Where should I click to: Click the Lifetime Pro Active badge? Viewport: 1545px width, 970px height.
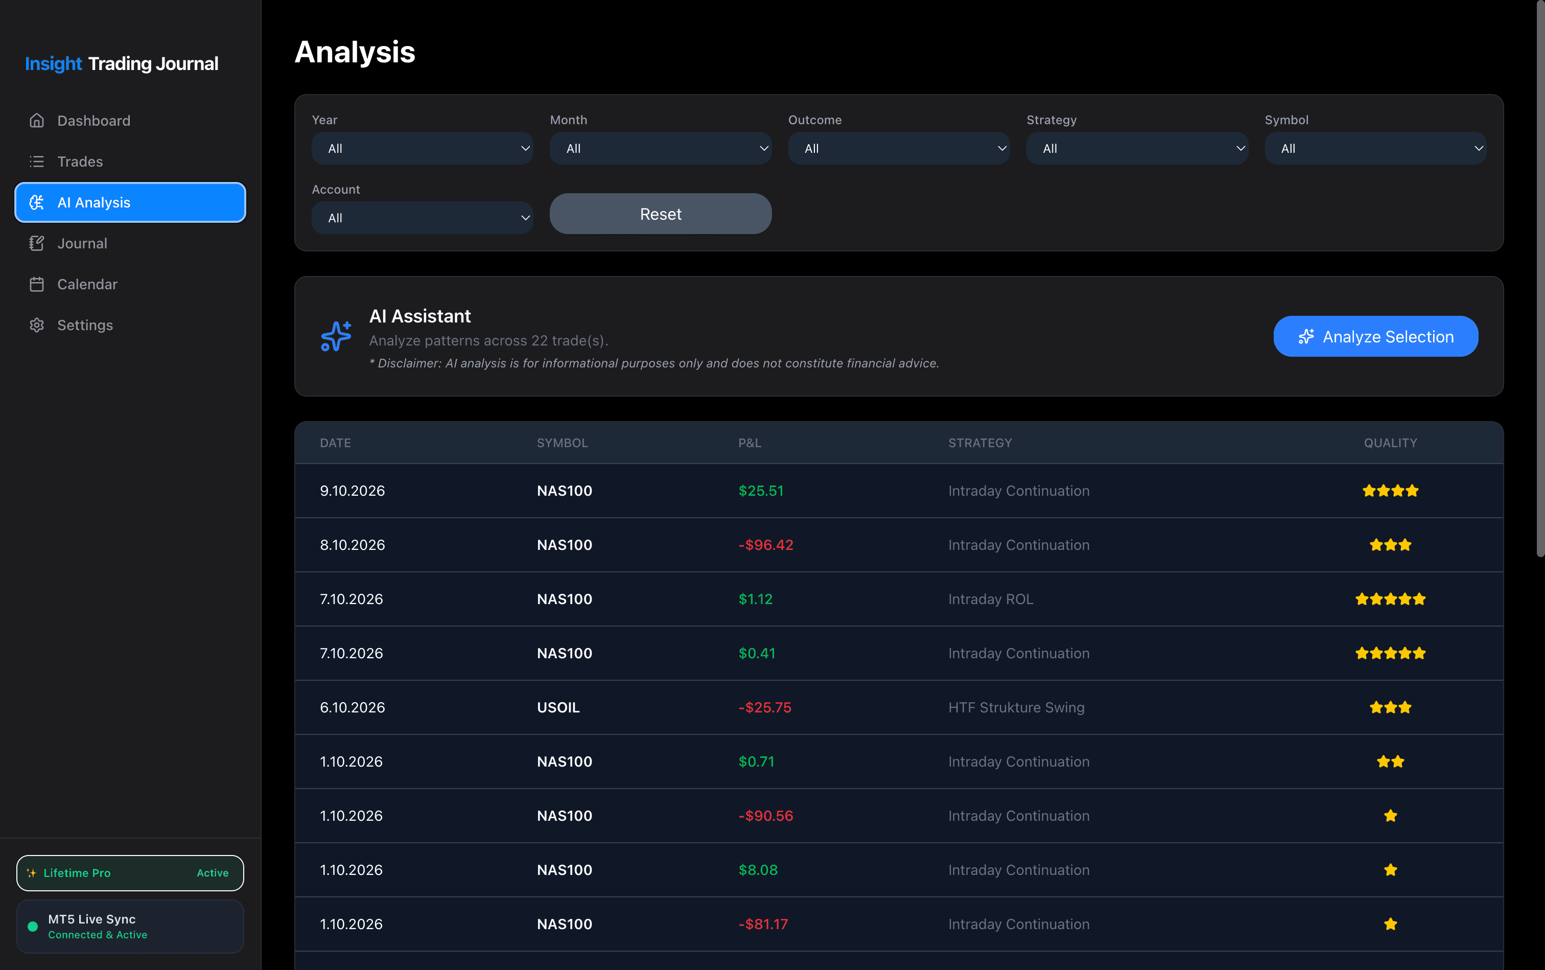pyautogui.click(x=130, y=873)
